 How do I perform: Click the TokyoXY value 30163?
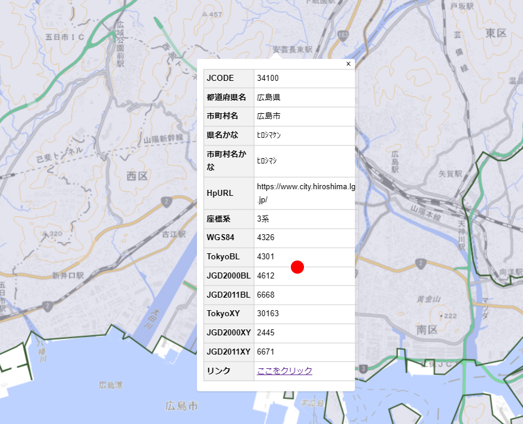click(267, 313)
